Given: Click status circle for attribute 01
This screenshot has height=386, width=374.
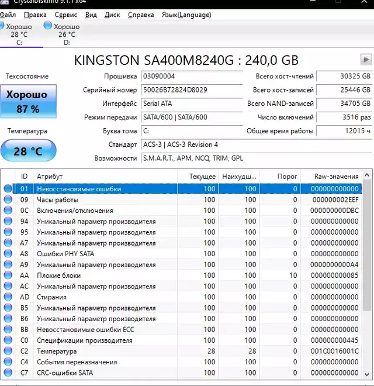Looking at the screenshot, I should coord(8,189).
